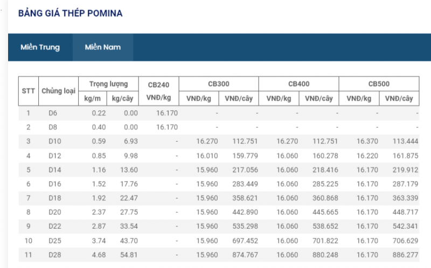The height and width of the screenshot is (268, 431).
Task: Click the kg/cây sub-header cell
Action: click(122, 98)
